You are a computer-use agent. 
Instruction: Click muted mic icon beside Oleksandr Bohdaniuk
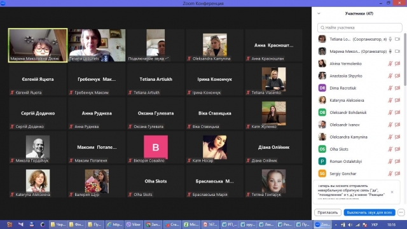390,113
